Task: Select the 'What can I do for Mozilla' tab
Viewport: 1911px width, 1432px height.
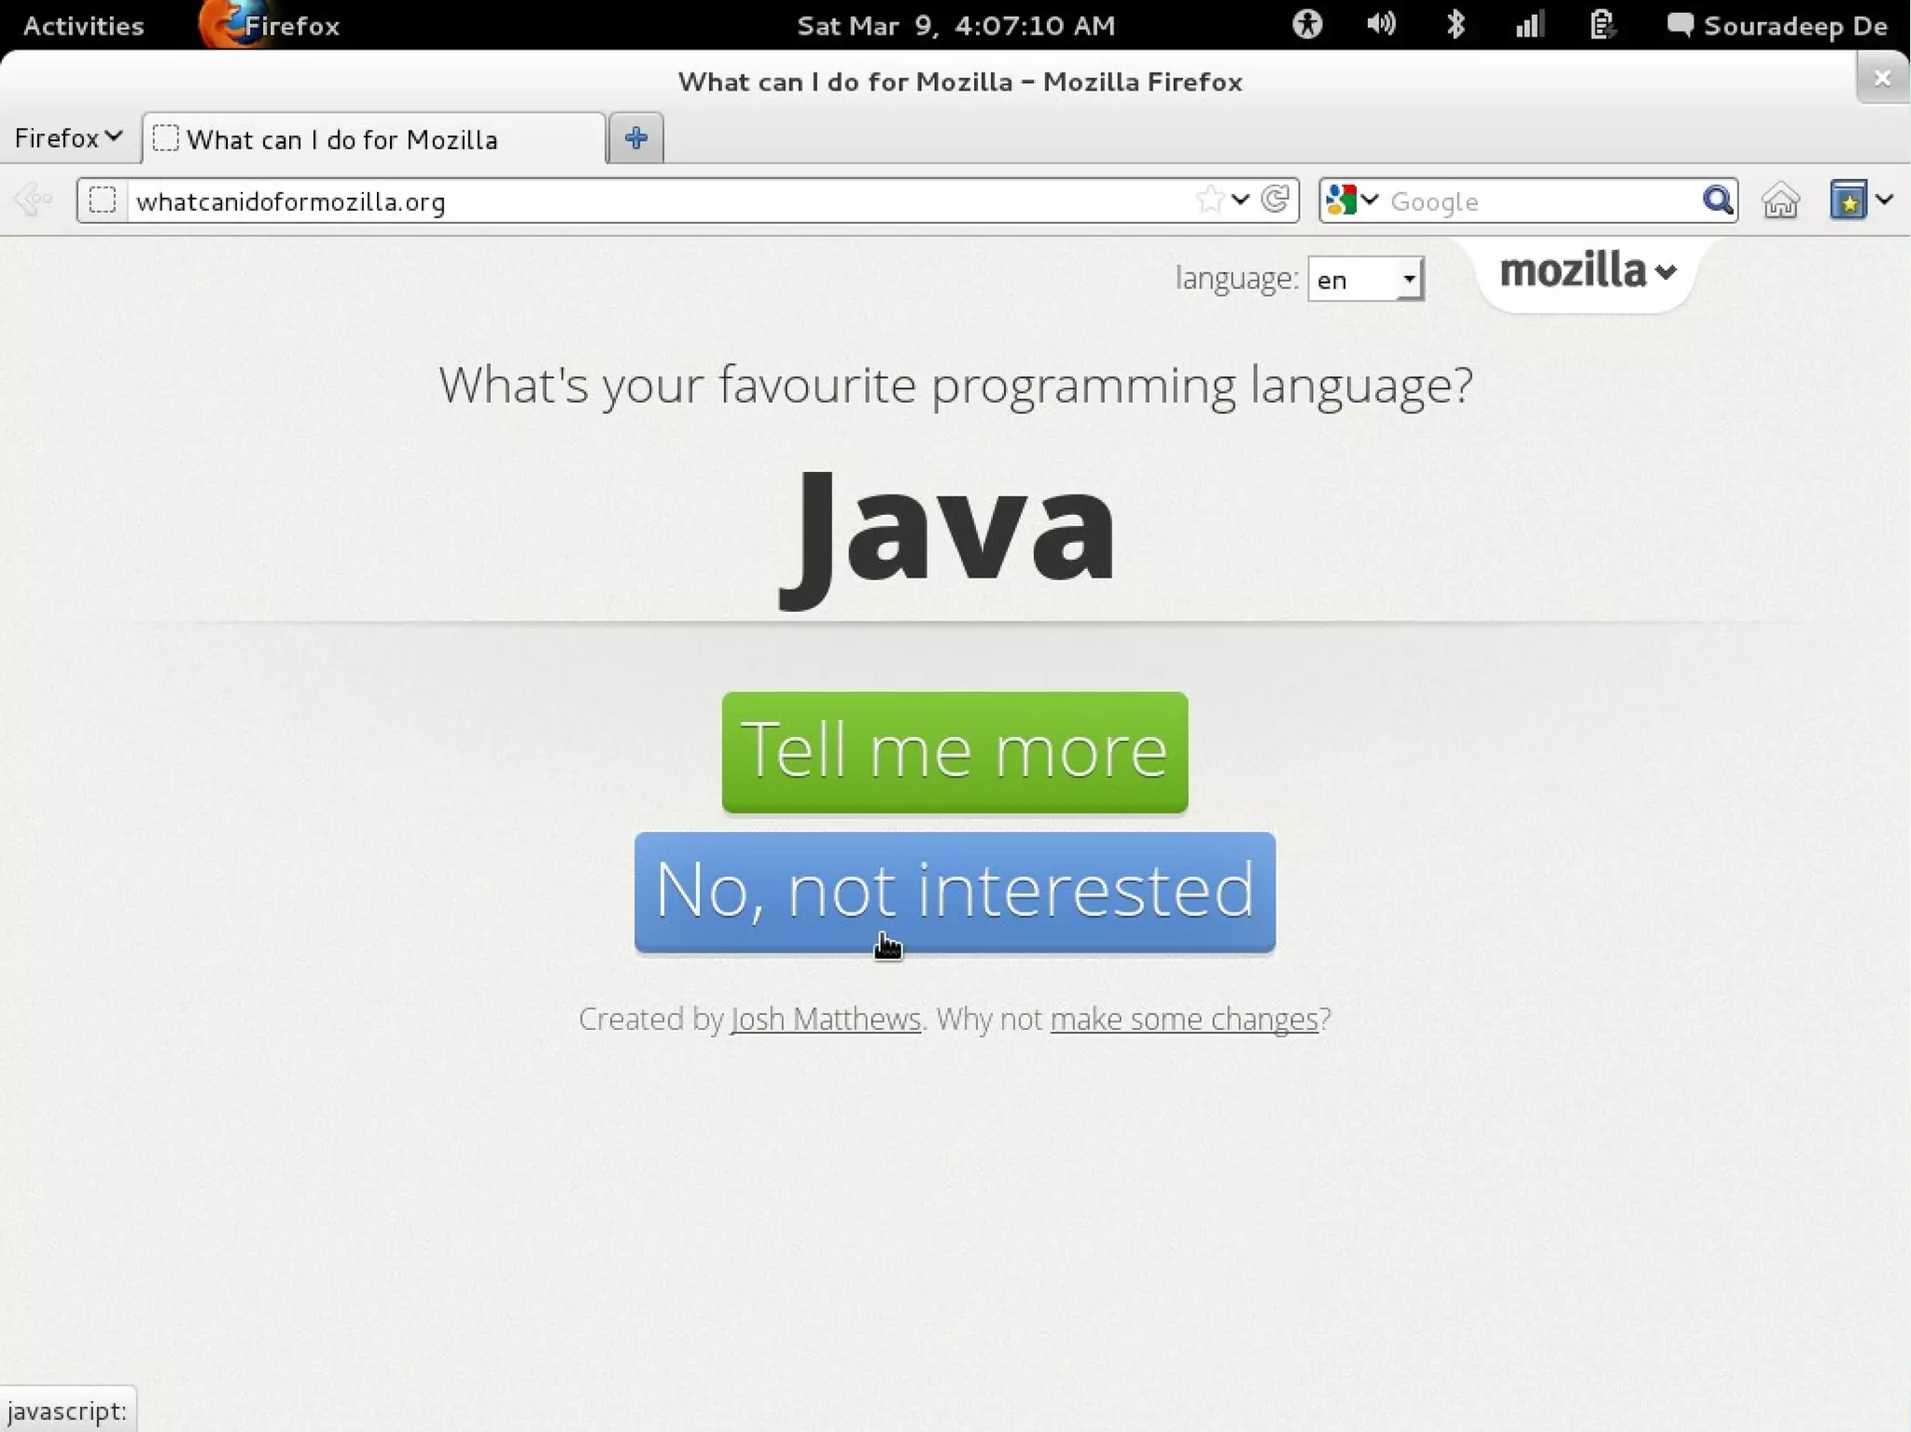Action: 373,139
